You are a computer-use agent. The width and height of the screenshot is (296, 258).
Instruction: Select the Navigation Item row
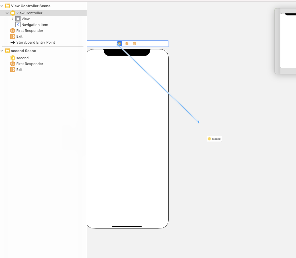43,25
